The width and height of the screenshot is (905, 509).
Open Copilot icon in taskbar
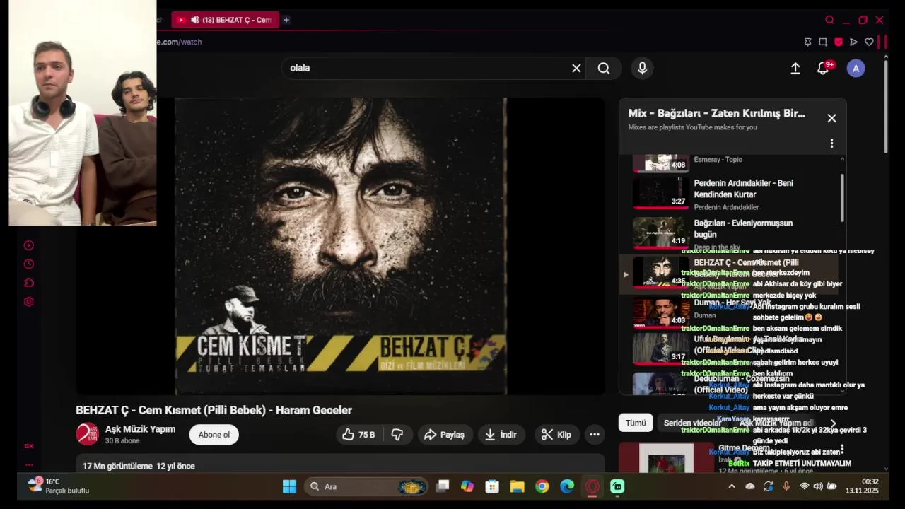(467, 486)
